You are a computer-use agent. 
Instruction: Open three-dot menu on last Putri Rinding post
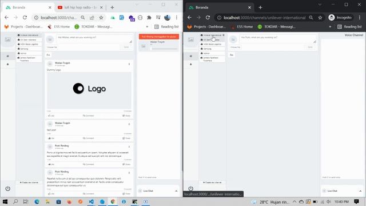coord(129,173)
